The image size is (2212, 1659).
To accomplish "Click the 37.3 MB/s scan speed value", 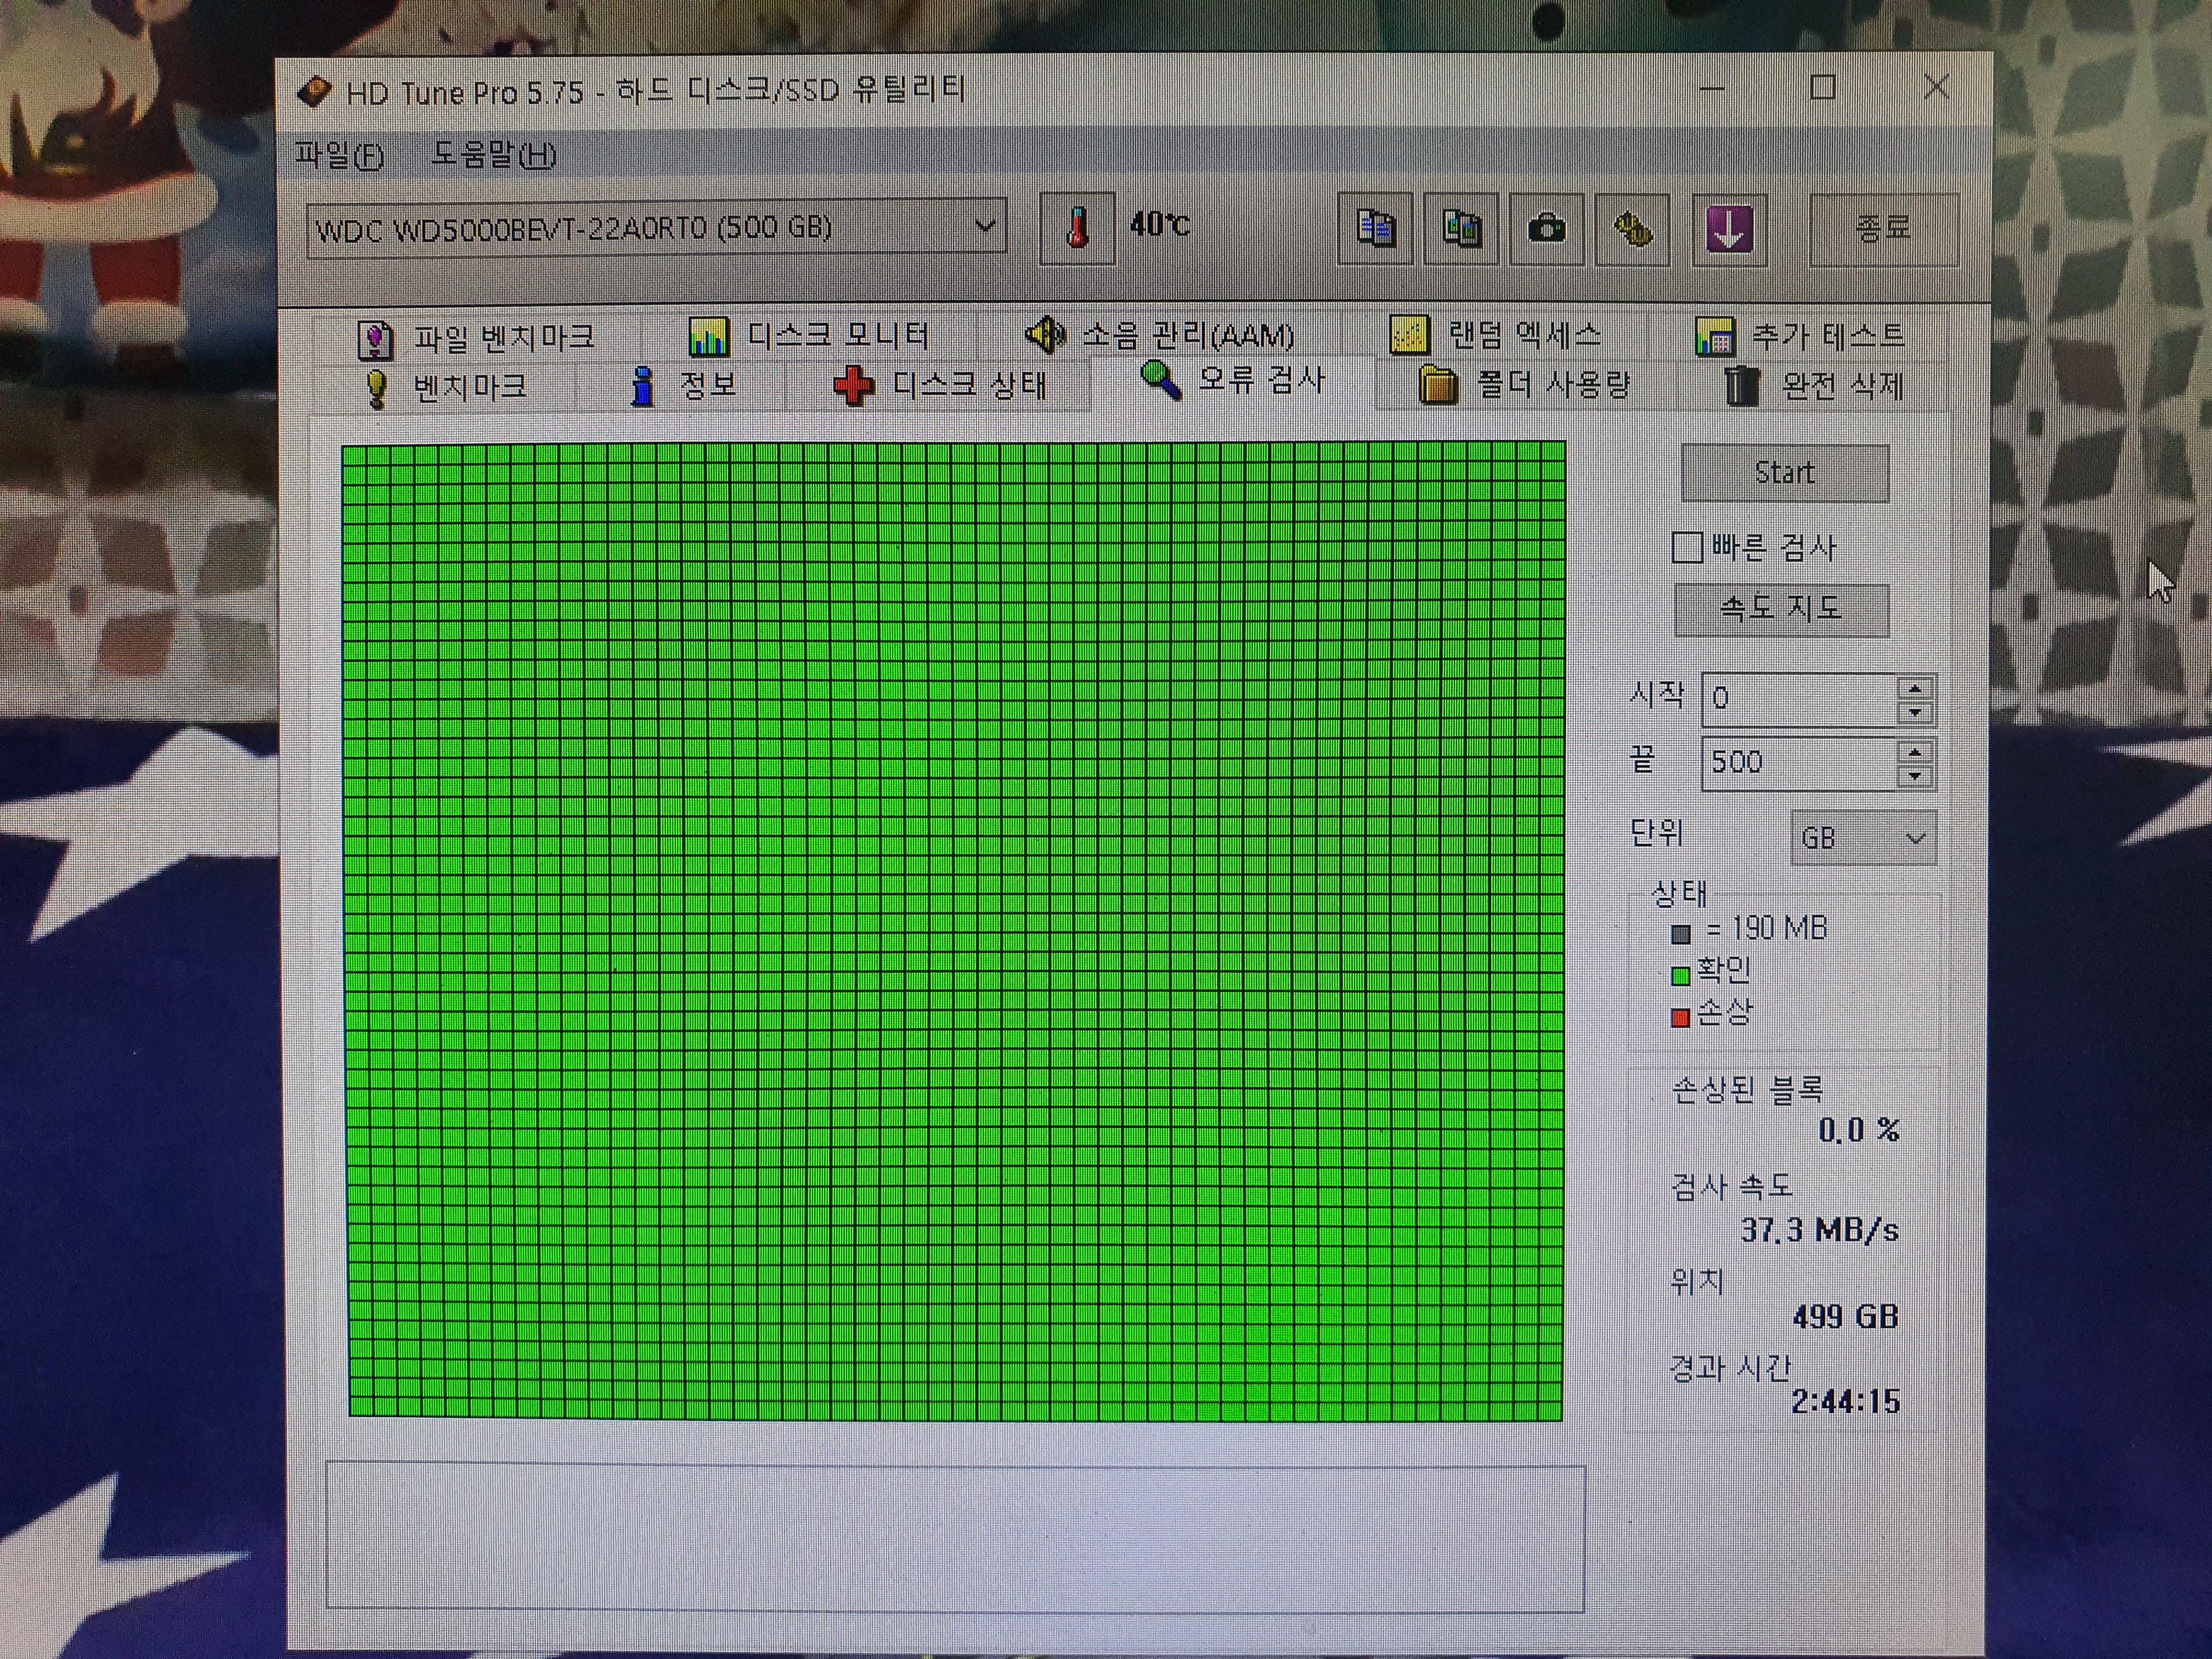I will pos(1819,1230).
